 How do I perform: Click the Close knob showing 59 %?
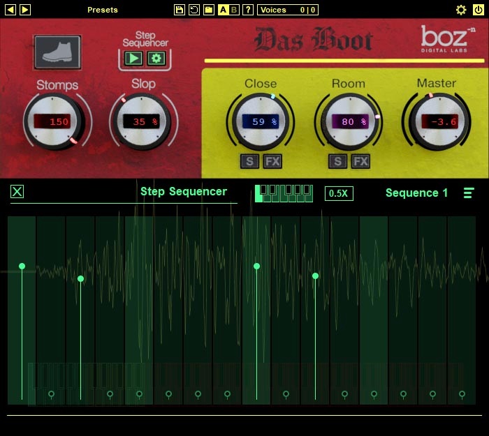(261, 122)
